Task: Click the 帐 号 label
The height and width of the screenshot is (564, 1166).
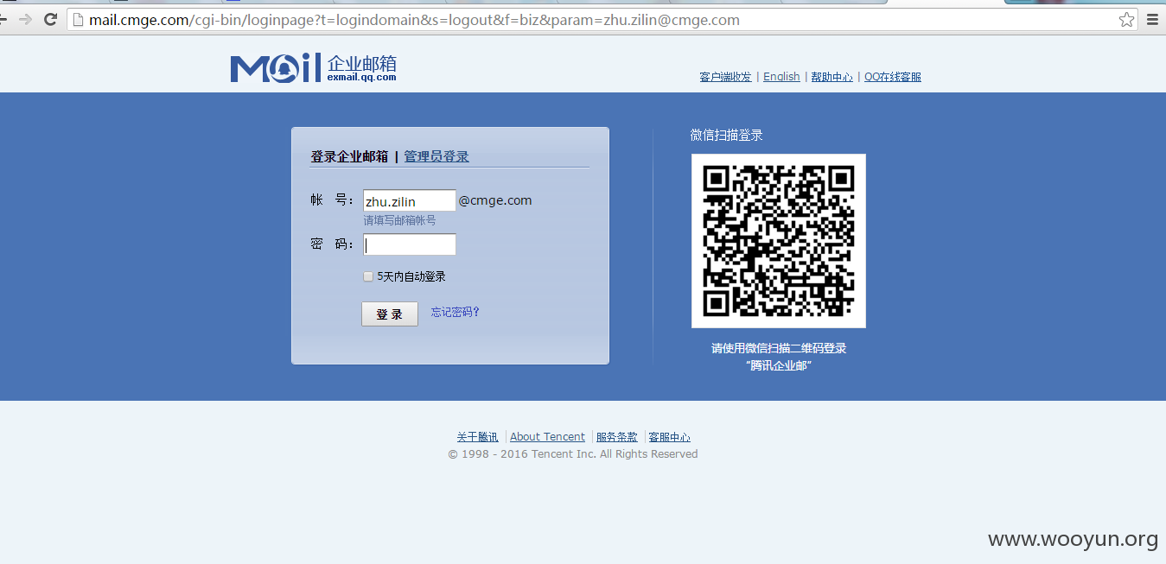Action: [x=332, y=200]
